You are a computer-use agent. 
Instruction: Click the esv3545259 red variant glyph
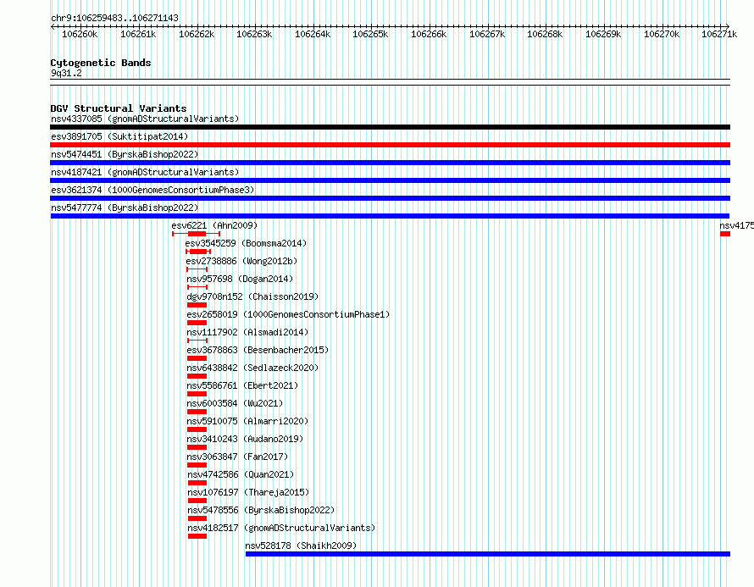(x=198, y=252)
